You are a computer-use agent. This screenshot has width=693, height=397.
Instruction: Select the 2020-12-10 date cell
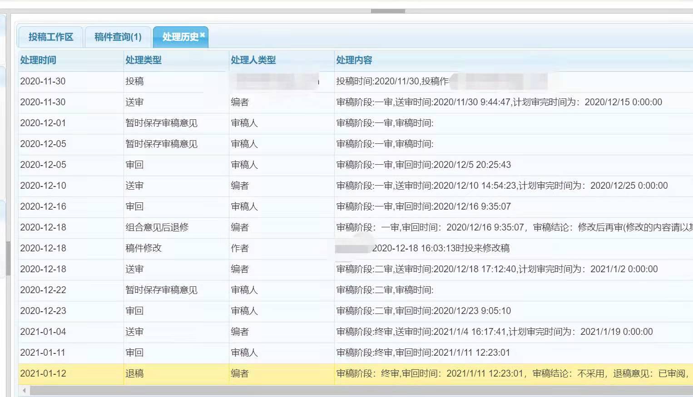(x=43, y=186)
